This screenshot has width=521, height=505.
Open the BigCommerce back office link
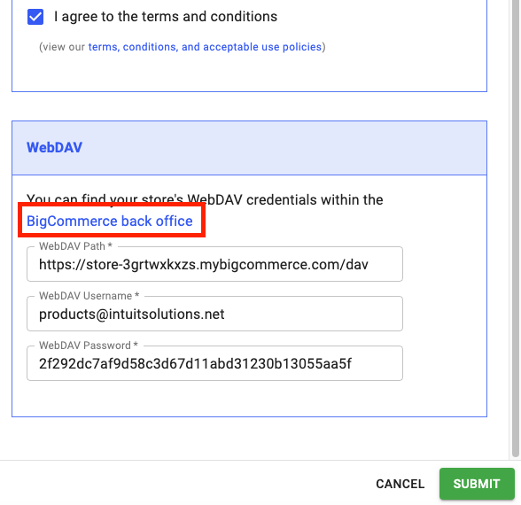click(x=110, y=221)
